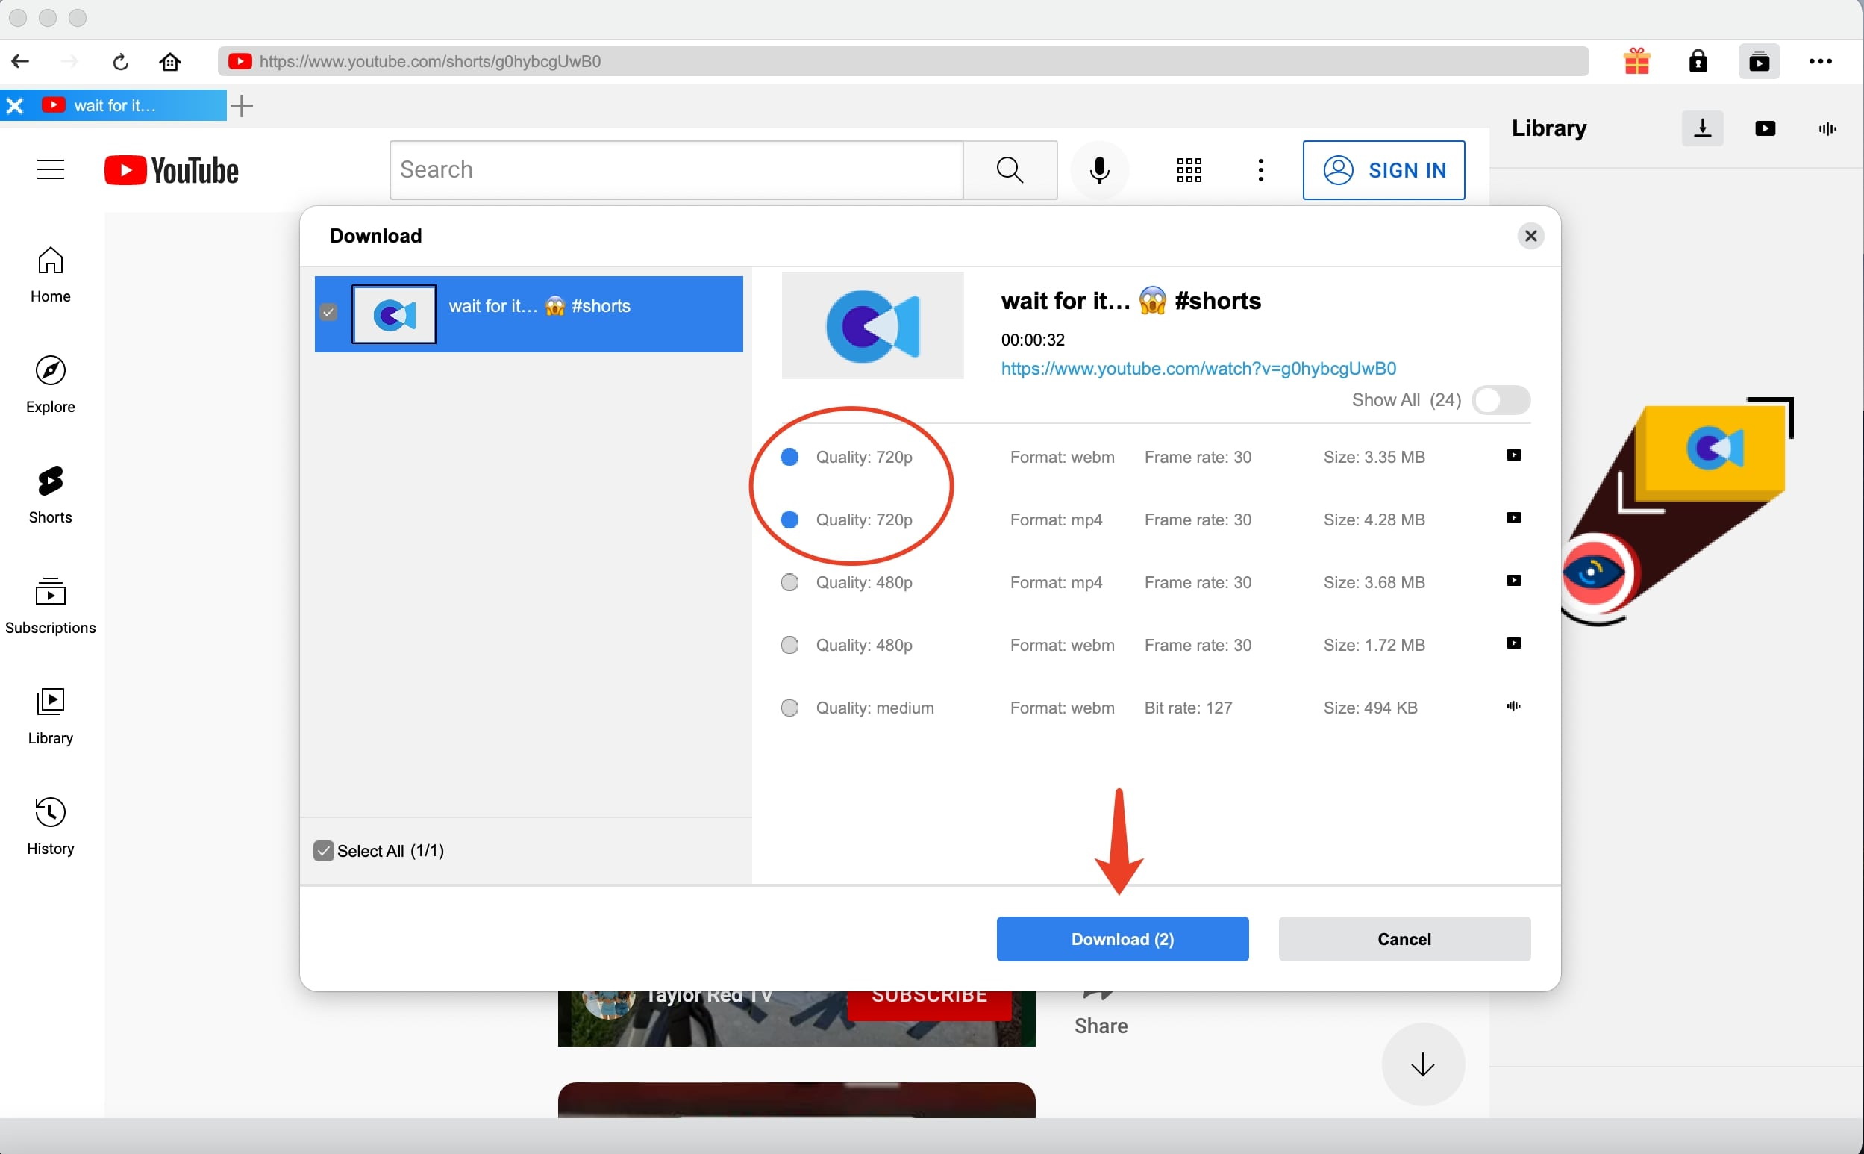Image resolution: width=1864 pixels, height=1154 pixels.
Task: Open the three-dots more menu in toolbar
Action: point(1821,61)
